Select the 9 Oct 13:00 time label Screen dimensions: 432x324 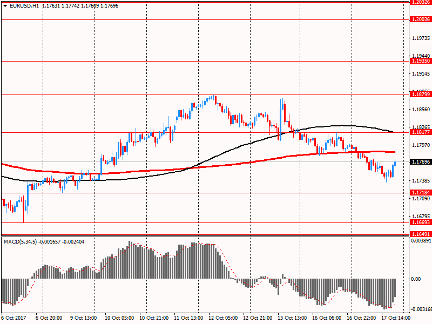point(84,318)
